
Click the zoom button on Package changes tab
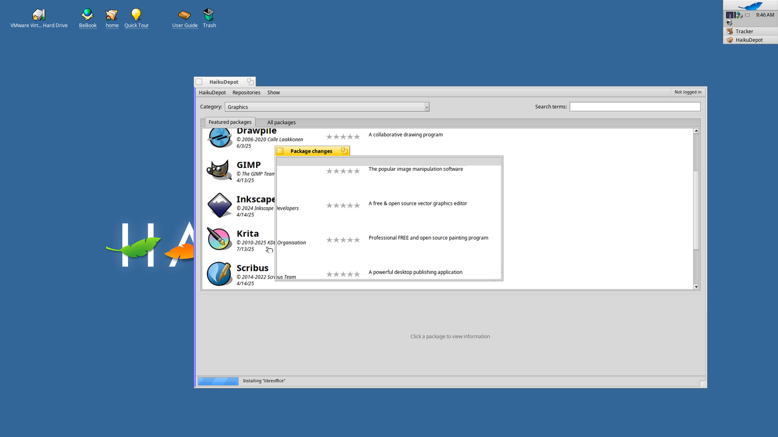(x=344, y=151)
